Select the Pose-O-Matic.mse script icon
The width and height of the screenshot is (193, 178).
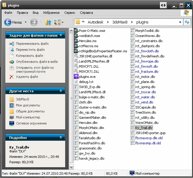click(x=76, y=31)
